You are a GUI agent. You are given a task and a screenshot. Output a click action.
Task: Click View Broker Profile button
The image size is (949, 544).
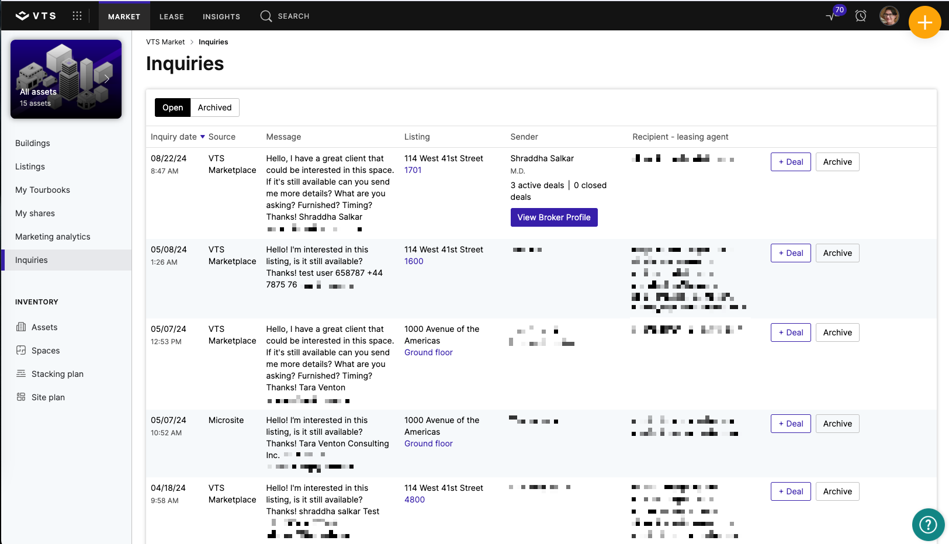coord(554,217)
